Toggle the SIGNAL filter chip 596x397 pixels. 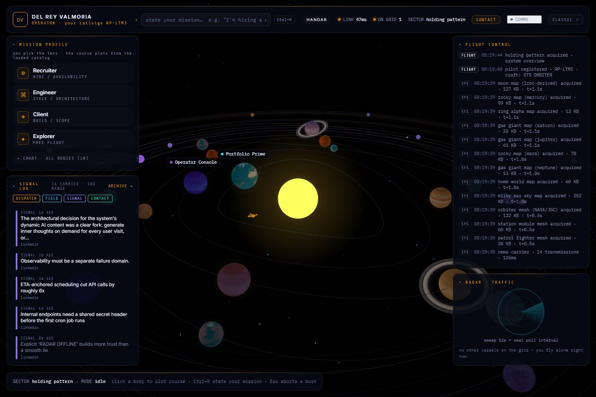pos(74,198)
